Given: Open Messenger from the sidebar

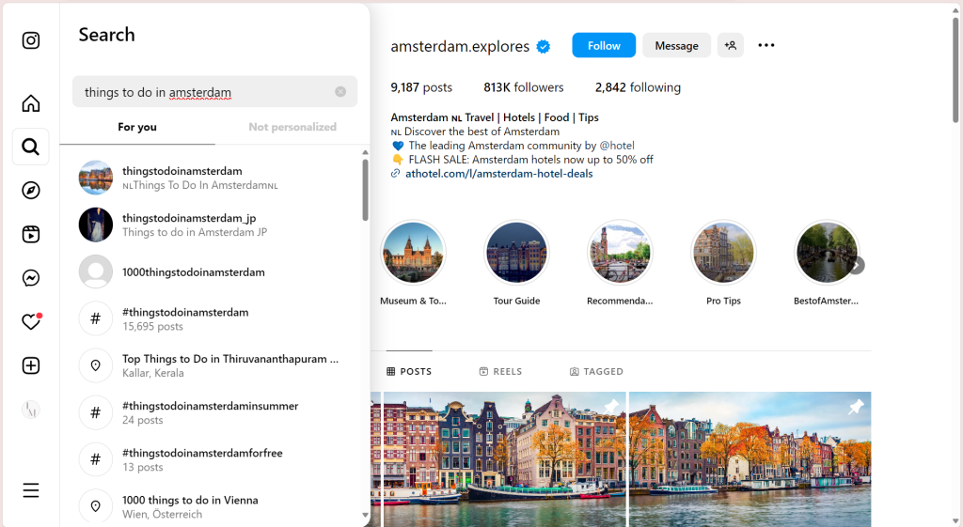Looking at the screenshot, I should coord(31,278).
